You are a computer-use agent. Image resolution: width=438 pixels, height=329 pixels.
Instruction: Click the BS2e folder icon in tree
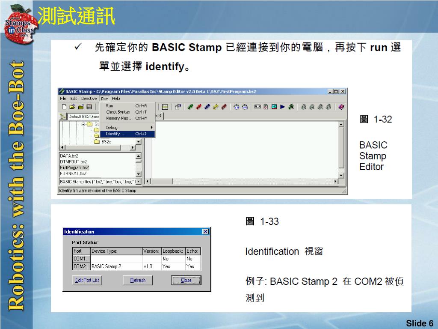coord(97,141)
